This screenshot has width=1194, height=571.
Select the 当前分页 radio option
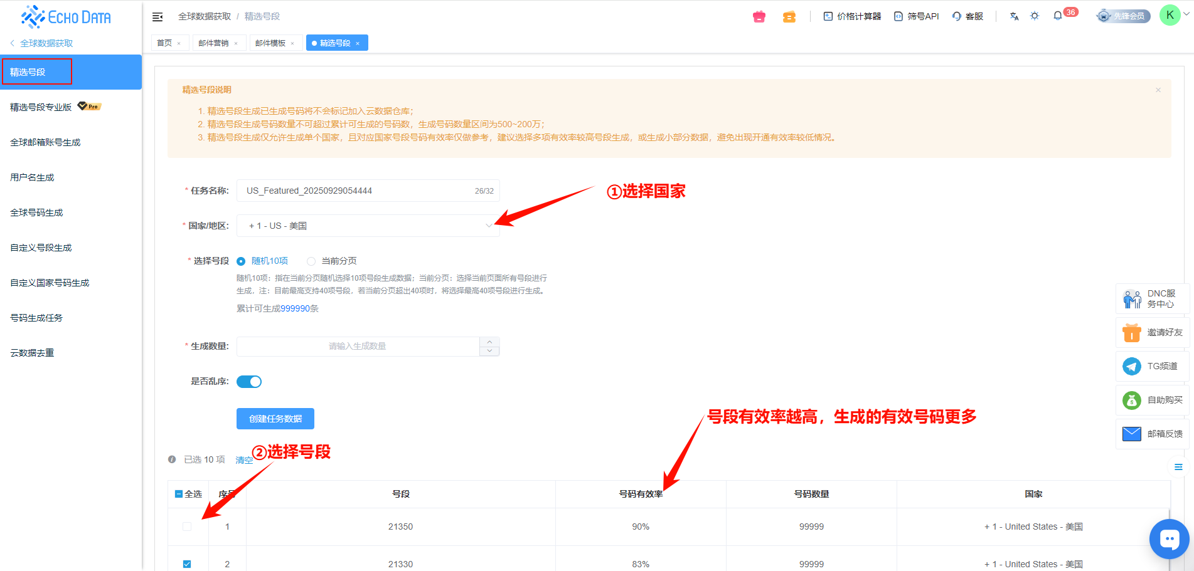coord(311,261)
